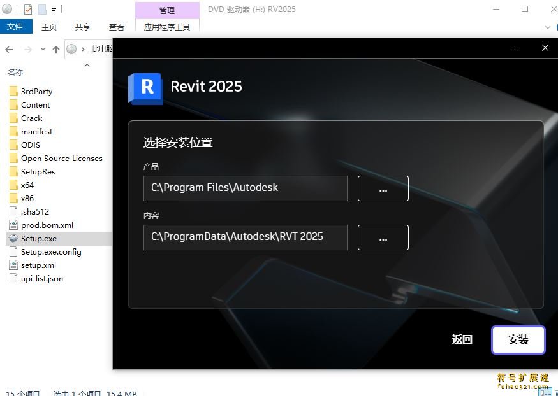Switch to the 共享 ribbon tab

point(82,27)
